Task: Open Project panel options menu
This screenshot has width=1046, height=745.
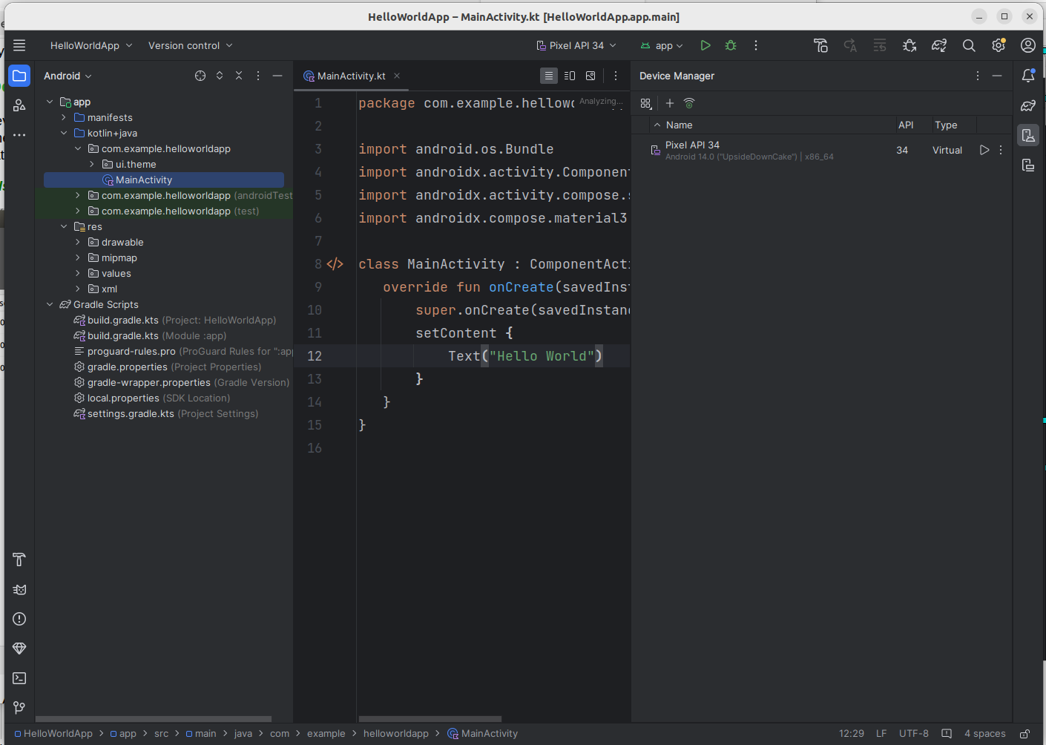Action: tap(258, 76)
